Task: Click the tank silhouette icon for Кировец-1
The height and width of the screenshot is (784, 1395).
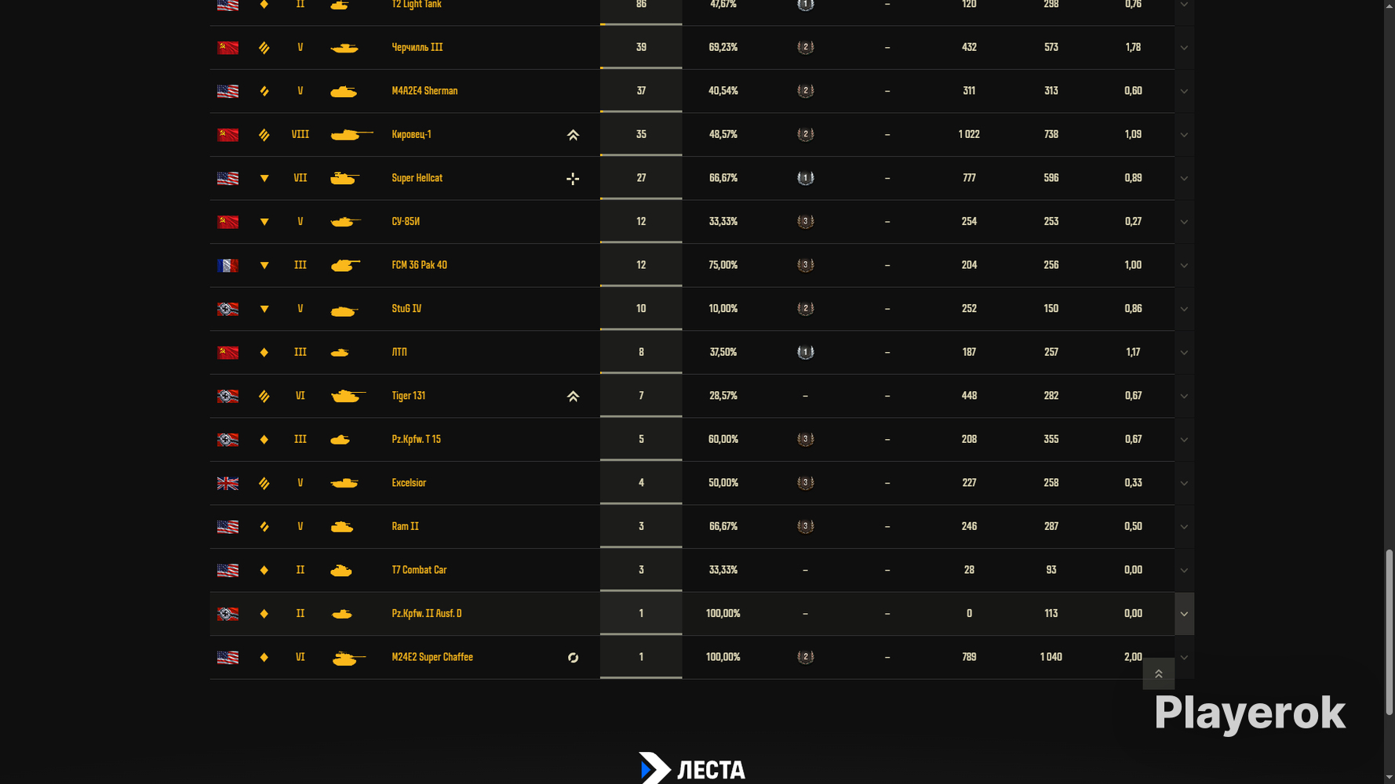Action: coord(351,135)
